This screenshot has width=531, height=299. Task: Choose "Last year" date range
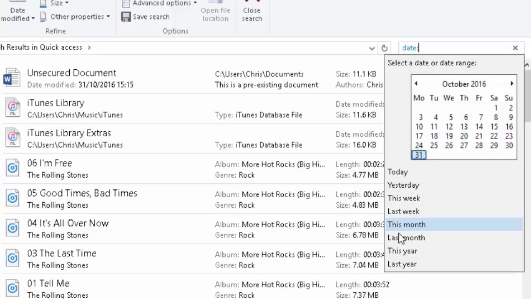click(x=402, y=264)
